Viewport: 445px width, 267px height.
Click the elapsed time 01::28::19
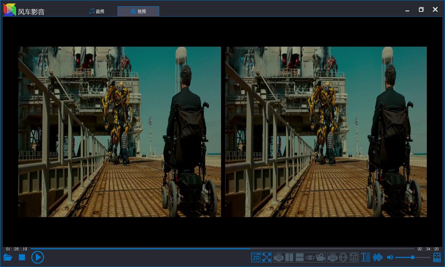(x=16, y=249)
